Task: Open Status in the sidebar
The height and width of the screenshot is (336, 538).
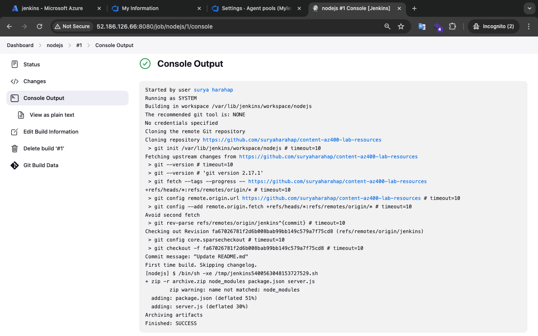Action: (67, 64)
